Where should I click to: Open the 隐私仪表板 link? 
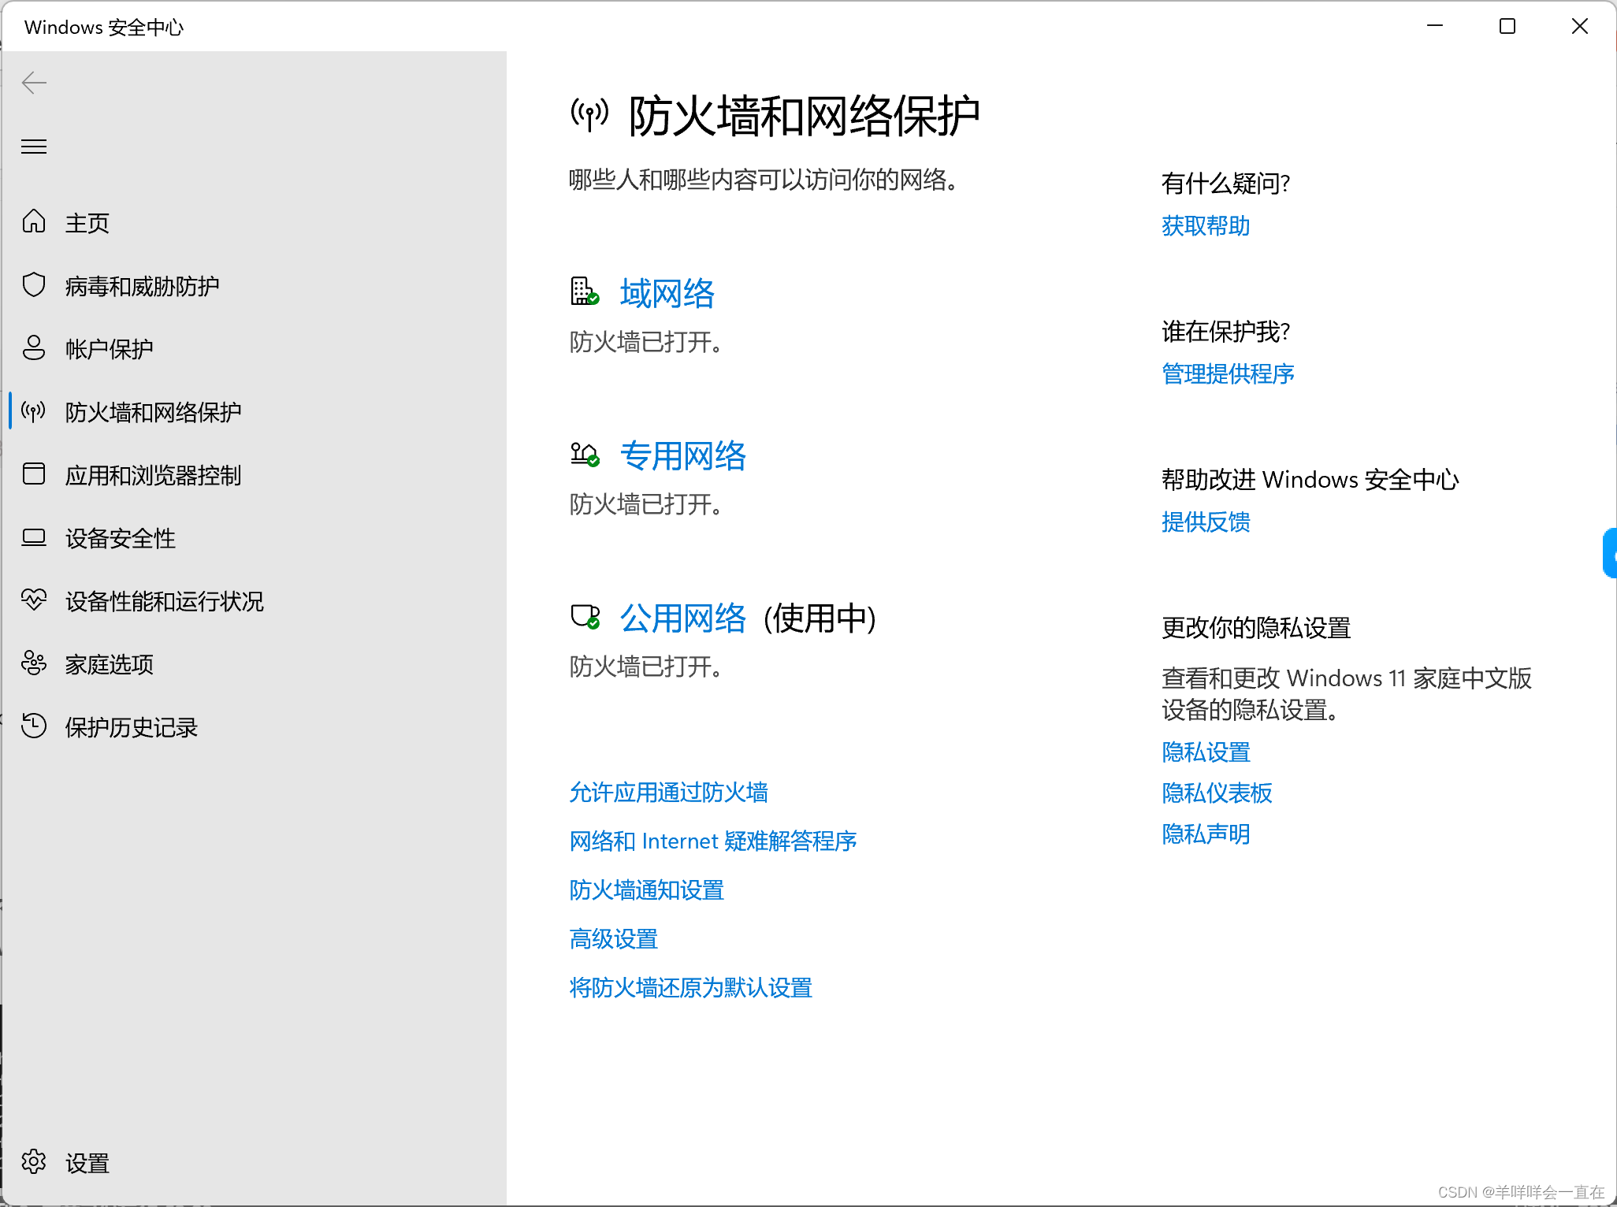coord(1216,793)
